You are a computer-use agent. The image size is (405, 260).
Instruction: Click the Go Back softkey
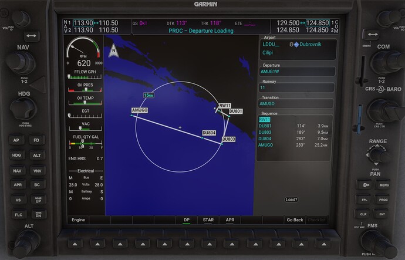[295, 220]
